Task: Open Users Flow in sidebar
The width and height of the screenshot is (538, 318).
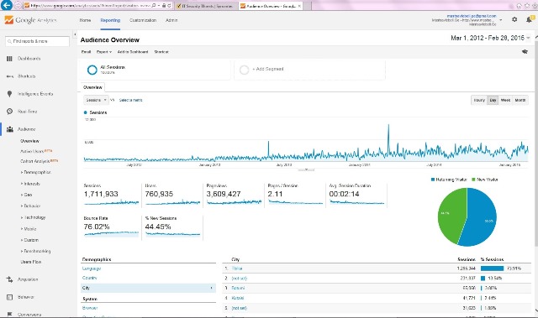Action: click(x=31, y=262)
